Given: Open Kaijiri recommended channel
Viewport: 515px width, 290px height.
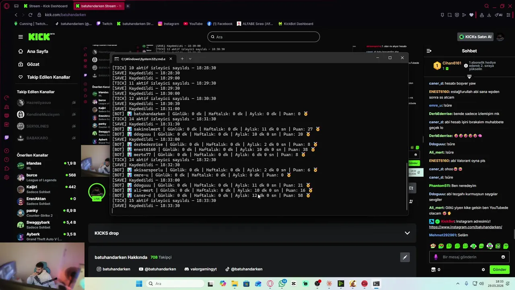Looking at the screenshot, I should click(46, 189).
